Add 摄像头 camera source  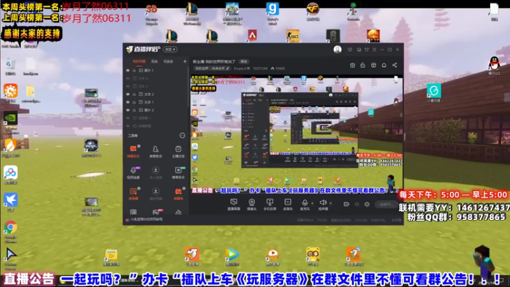[251, 205]
